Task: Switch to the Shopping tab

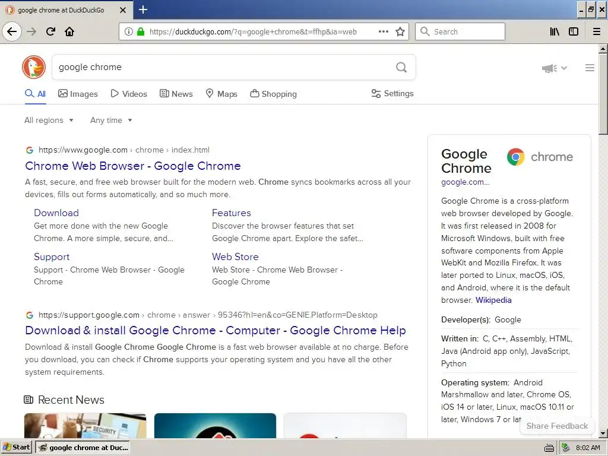Action: (273, 94)
